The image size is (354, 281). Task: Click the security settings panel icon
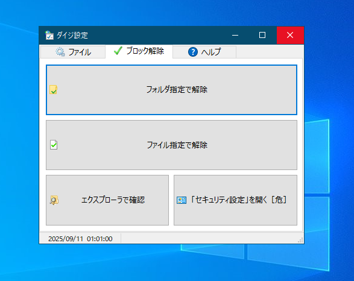coord(182,200)
